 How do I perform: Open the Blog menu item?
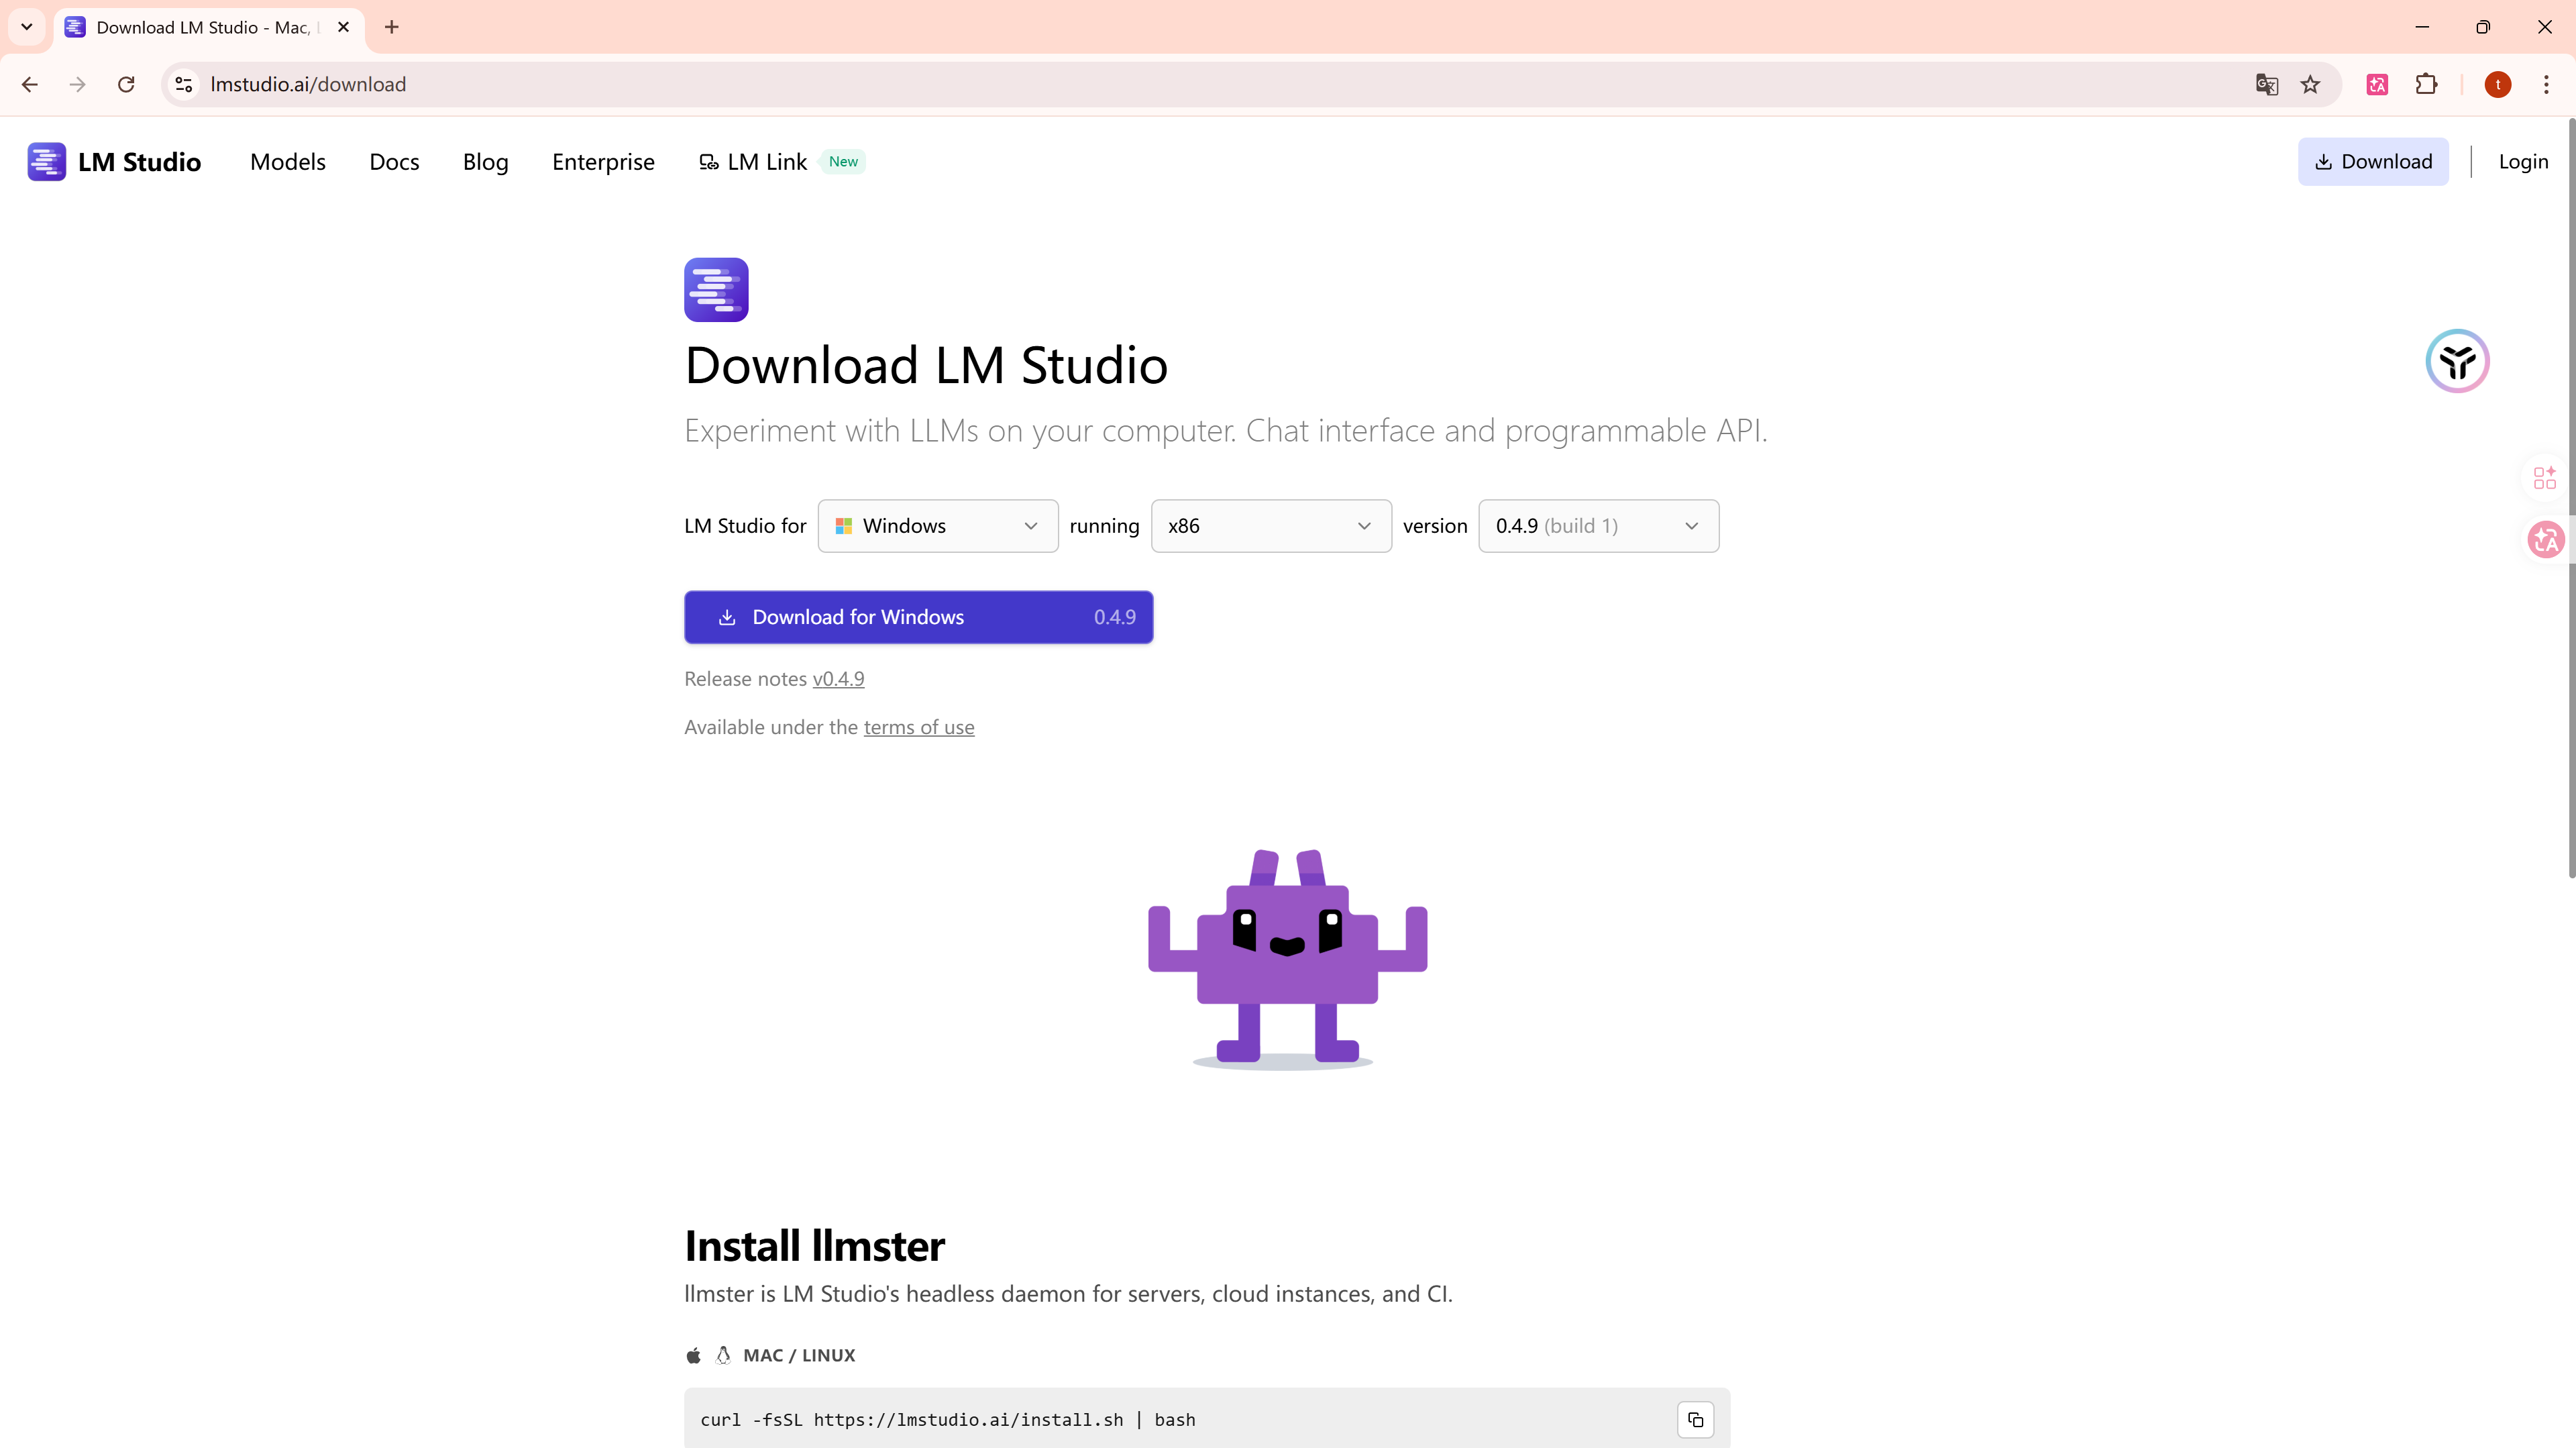pyautogui.click(x=485, y=162)
